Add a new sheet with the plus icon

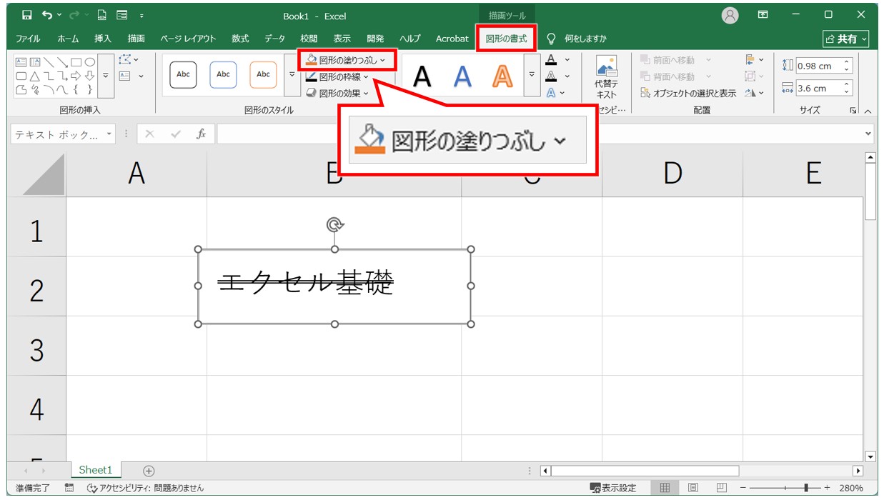click(149, 471)
